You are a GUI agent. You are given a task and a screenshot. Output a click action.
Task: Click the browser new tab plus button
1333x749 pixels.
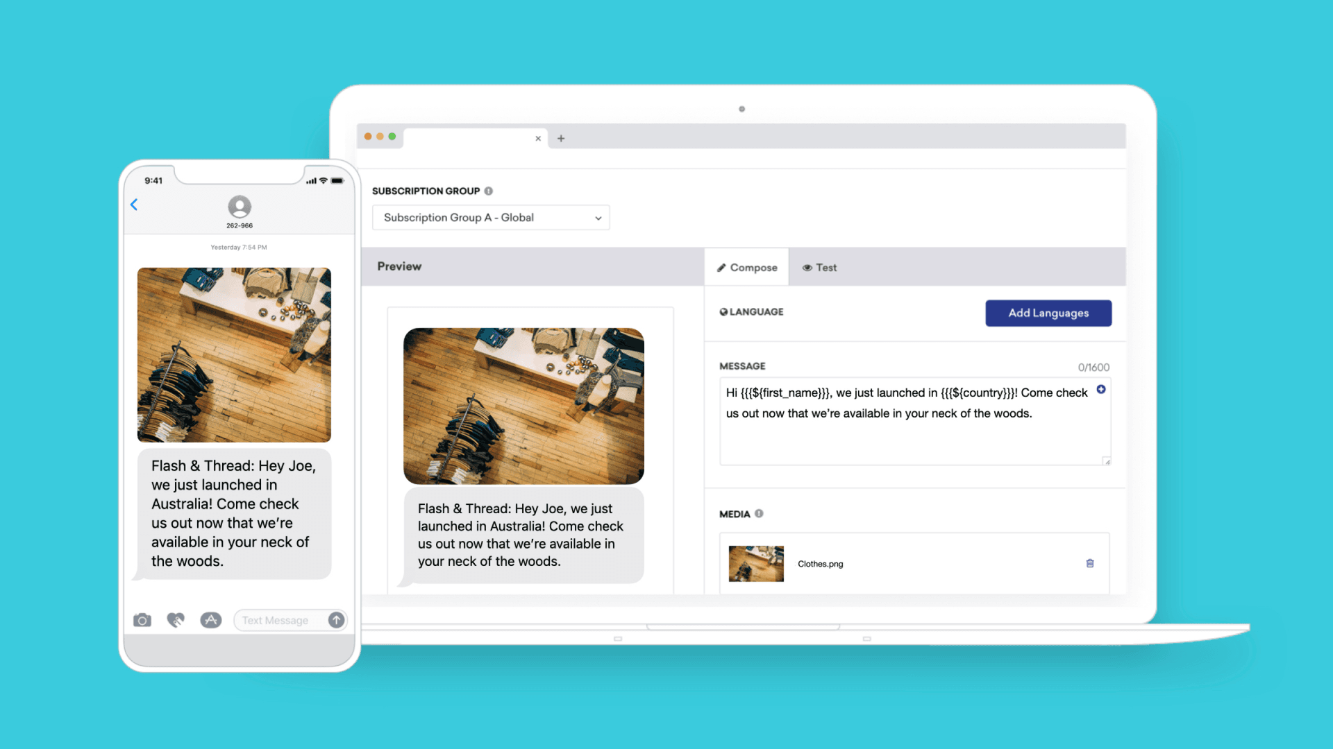click(x=561, y=137)
